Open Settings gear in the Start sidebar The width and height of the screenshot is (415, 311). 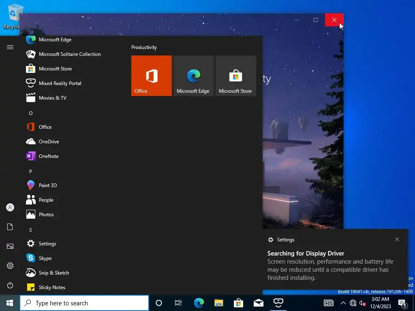[10, 266]
